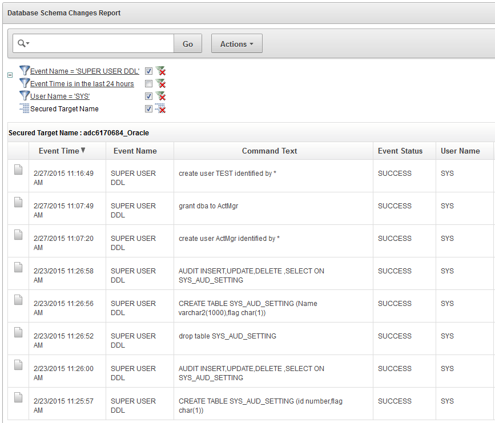Open the Actions dropdown
The height and width of the screenshot is (423, 495).
[236, 43]
